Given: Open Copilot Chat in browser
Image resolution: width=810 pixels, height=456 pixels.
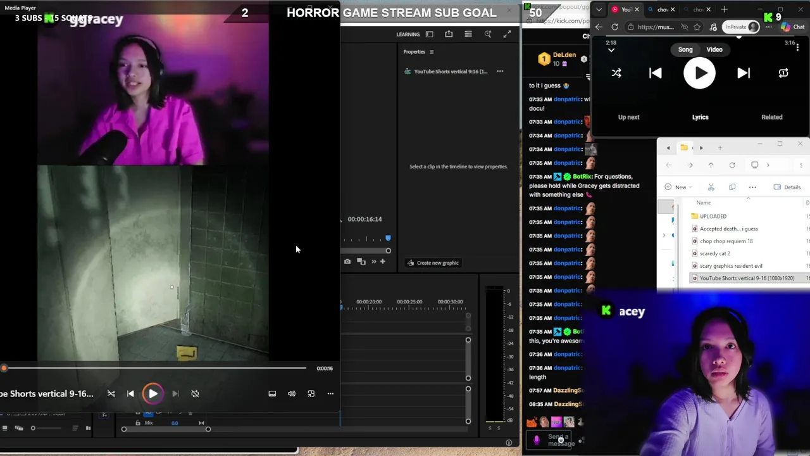Looking at the screenshot, I should click(793, 27).
